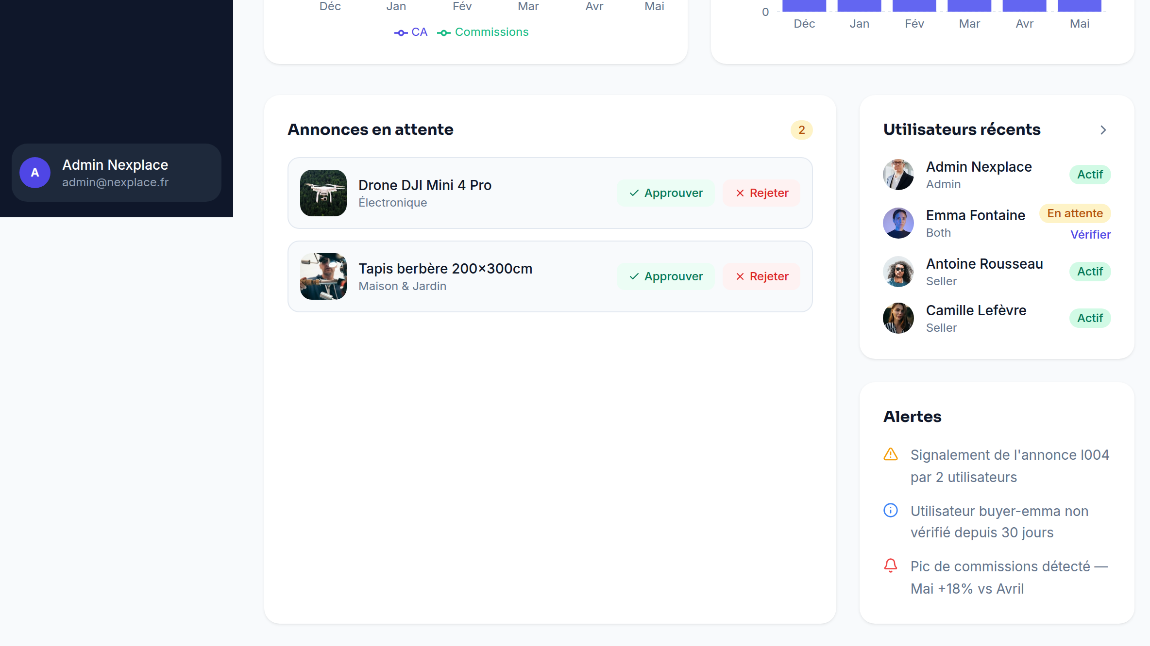
Task: Click the admin@nexplace.fr email in sidebar
Action: 116,182
